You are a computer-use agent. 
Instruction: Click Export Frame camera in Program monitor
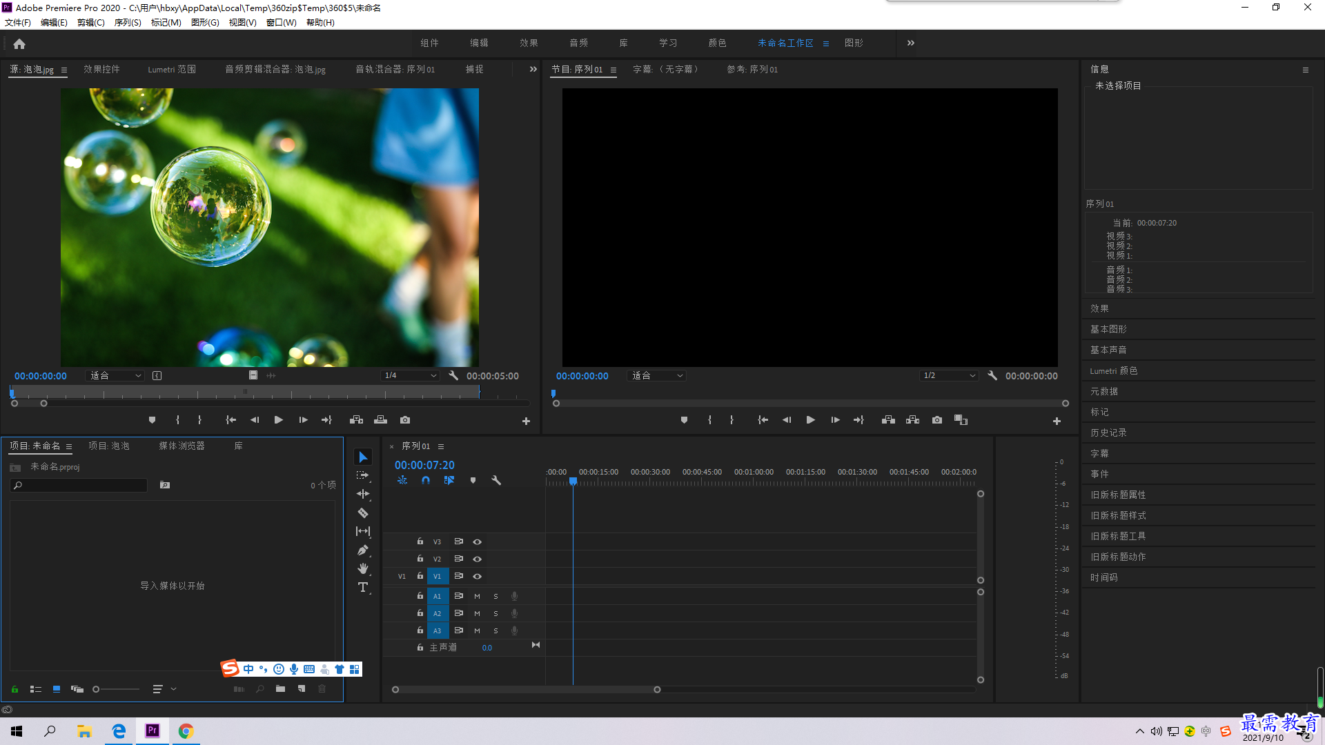pos(937,420)
